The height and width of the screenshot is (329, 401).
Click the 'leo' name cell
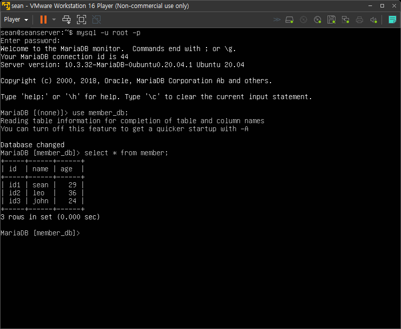[38, 193]
